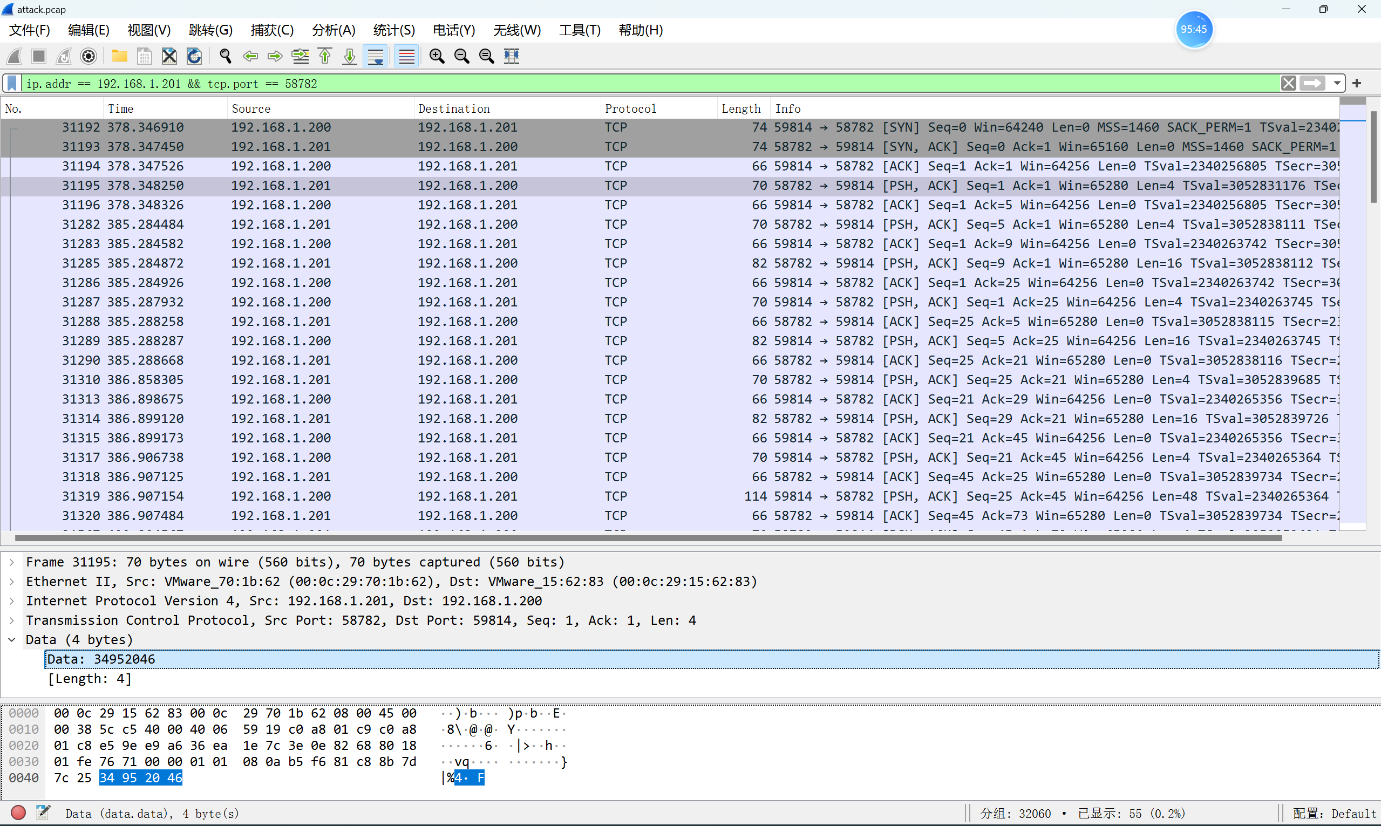The width and height of the screenshot is (1381, 826).
Task: Start a new capture with shark fin icon
Action: (x=15, y=56)
